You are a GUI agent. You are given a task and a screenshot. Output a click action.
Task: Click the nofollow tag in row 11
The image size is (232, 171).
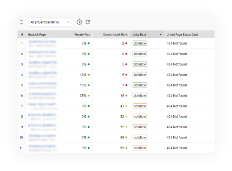click(140, 148)
